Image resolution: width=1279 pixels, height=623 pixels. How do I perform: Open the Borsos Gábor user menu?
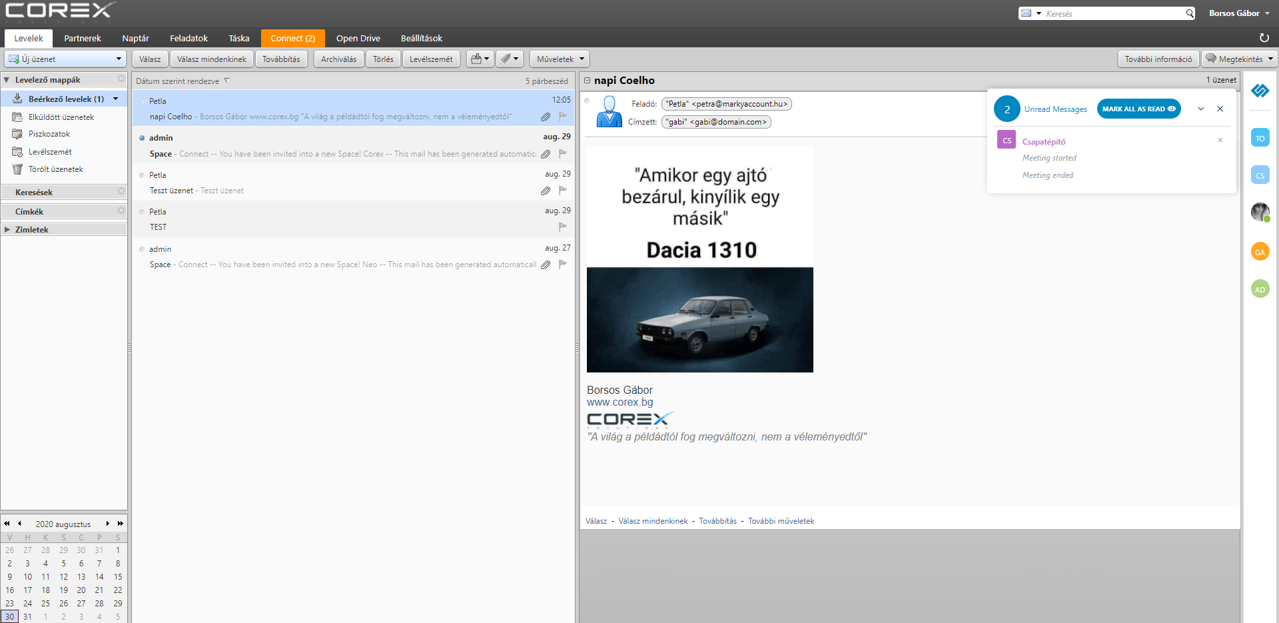point(1239,13)
